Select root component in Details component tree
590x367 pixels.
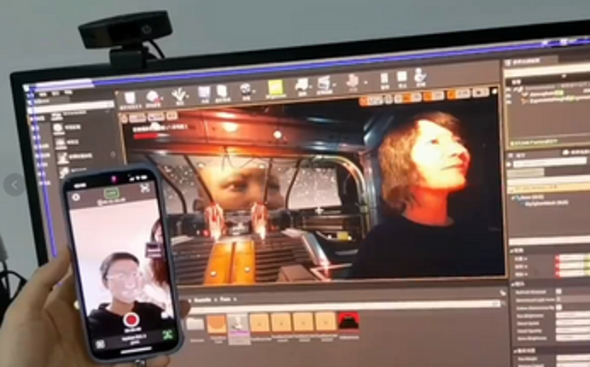tap(529, 197)
